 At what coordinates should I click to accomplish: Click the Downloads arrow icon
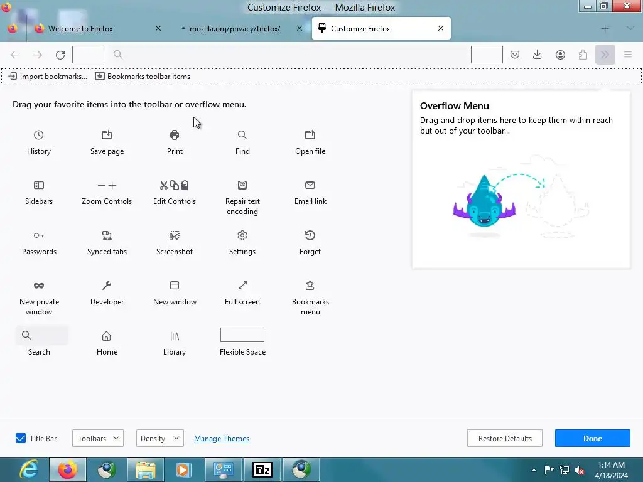coord(538,55)
